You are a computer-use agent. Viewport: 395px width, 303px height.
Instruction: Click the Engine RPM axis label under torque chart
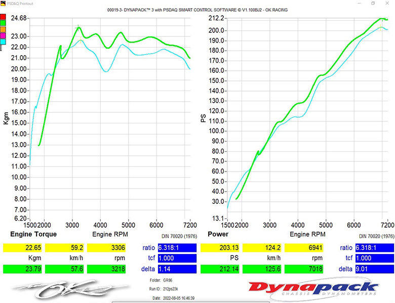click(110, 234)
